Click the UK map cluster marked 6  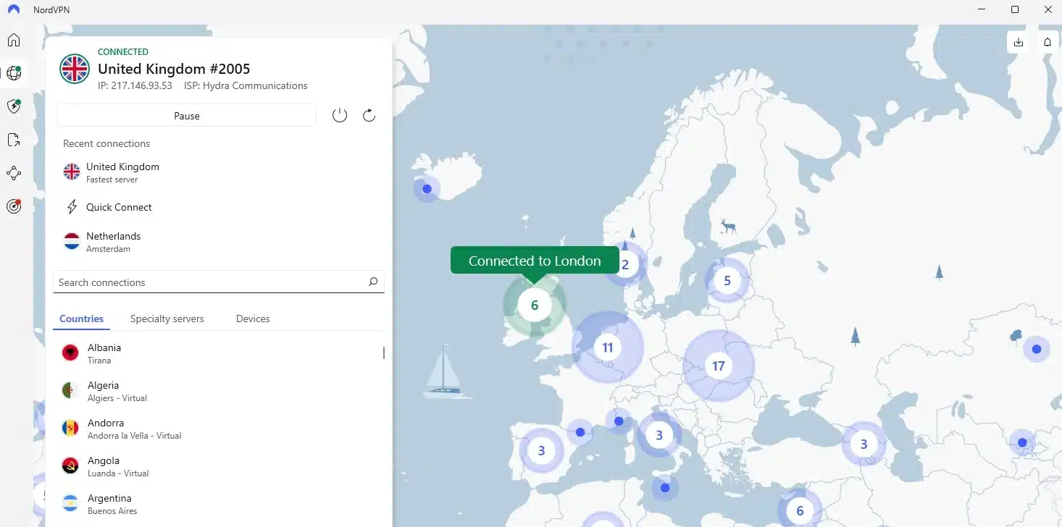535,305
